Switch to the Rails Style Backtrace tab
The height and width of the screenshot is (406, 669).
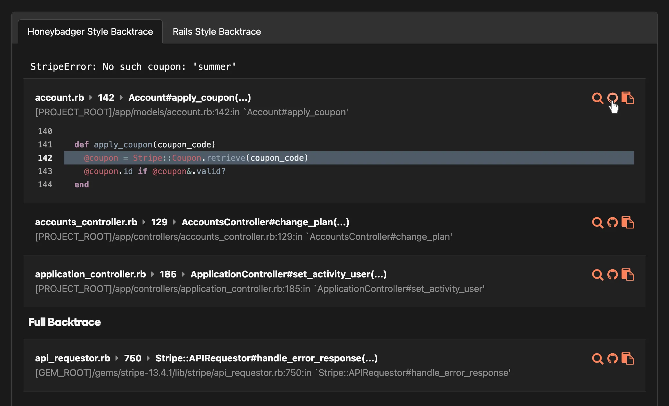(217, 31)
